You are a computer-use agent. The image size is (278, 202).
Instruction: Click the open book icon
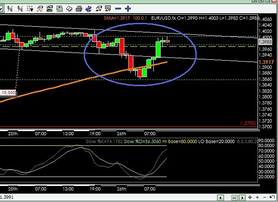69,8
